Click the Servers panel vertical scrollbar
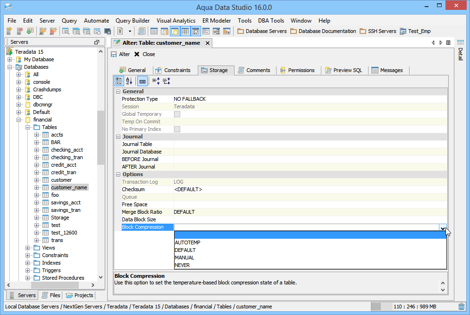470x315 pixels. tap(101, 137)
